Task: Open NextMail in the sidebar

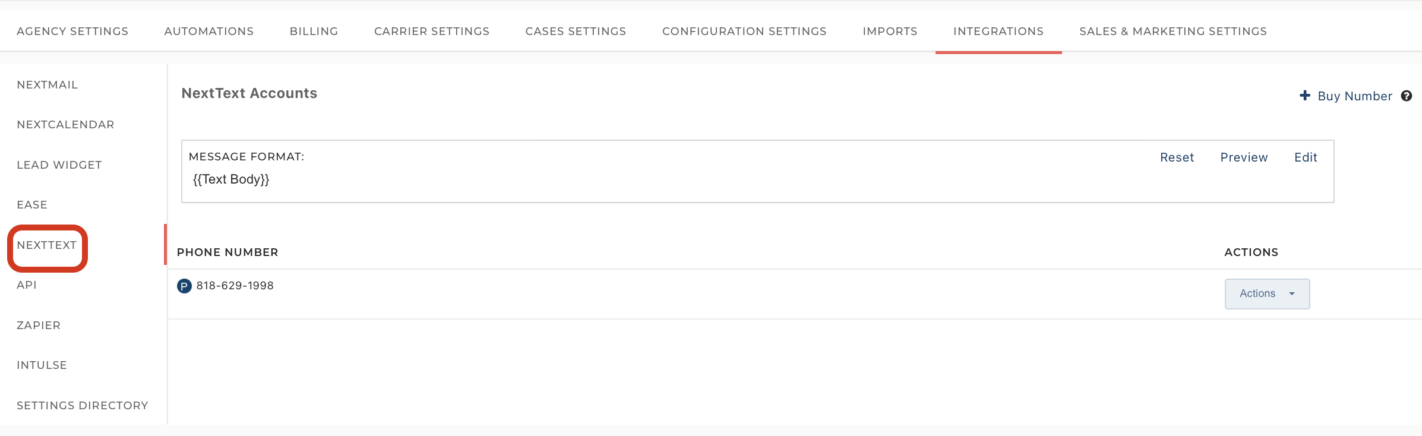Action: pyautogui.click(x=48, y=85)
